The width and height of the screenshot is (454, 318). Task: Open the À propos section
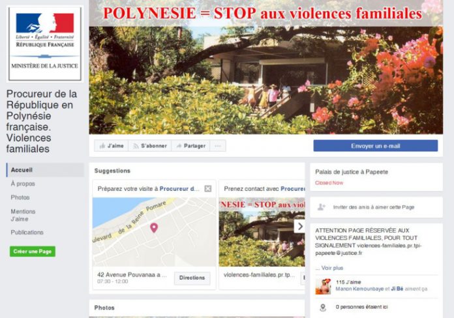pyautogui.click(x=23, y=184)
